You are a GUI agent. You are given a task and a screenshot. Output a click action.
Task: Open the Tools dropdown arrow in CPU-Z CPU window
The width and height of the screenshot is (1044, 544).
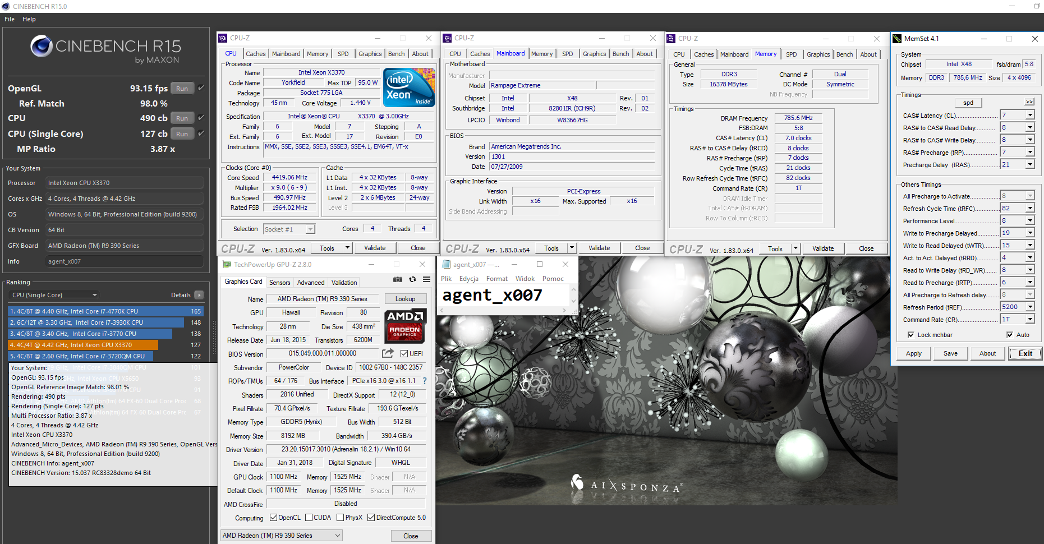coord(347,248)
